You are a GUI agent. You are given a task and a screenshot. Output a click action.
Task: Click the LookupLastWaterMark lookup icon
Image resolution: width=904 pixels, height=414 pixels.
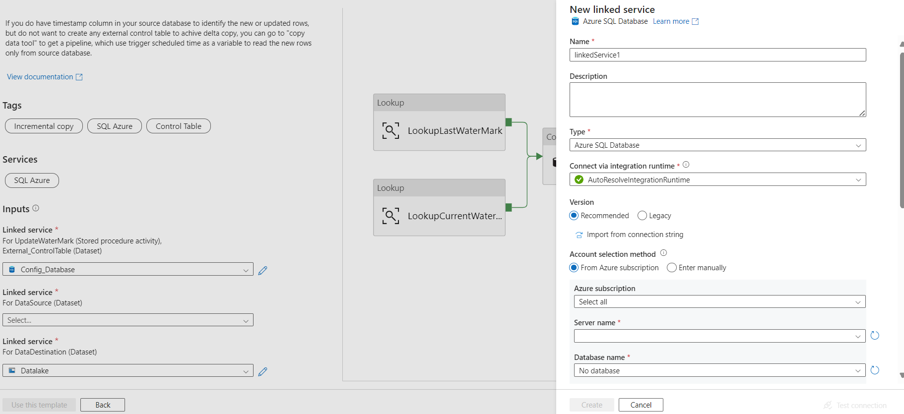coord(390,130)
